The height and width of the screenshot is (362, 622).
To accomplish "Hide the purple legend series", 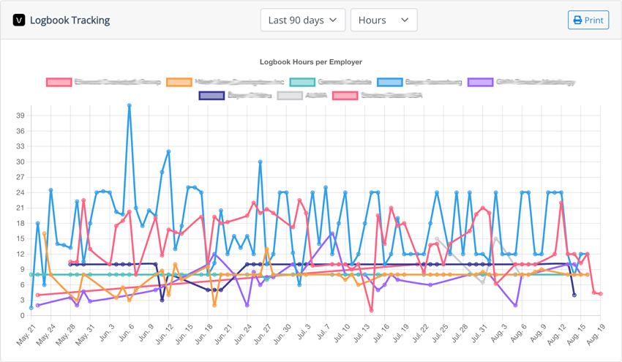I will coord(480,82).
